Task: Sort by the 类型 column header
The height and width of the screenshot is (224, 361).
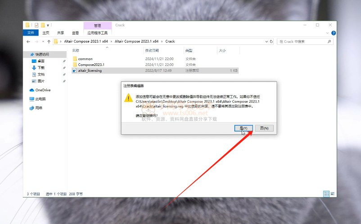Action: [189, 50]
